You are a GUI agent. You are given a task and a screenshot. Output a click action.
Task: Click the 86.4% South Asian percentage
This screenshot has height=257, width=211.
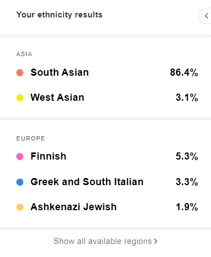pos(184,72)
